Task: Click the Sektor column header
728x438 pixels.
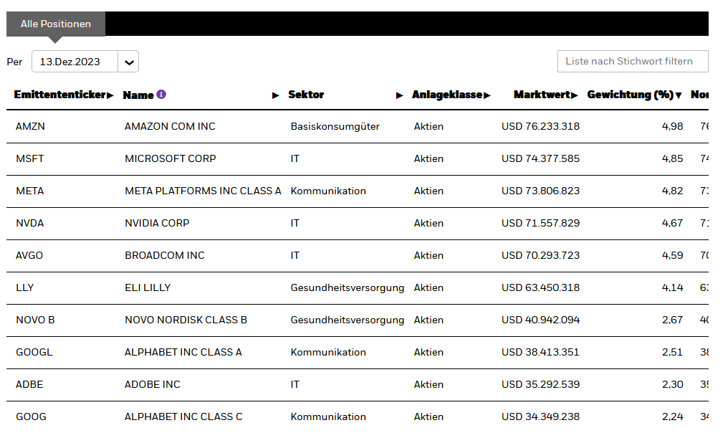Action: point(306,95)
